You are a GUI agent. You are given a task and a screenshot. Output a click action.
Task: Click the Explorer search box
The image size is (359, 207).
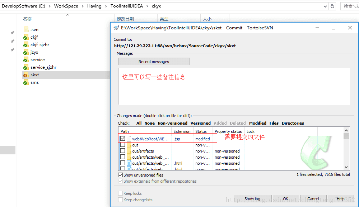(350, 6)
